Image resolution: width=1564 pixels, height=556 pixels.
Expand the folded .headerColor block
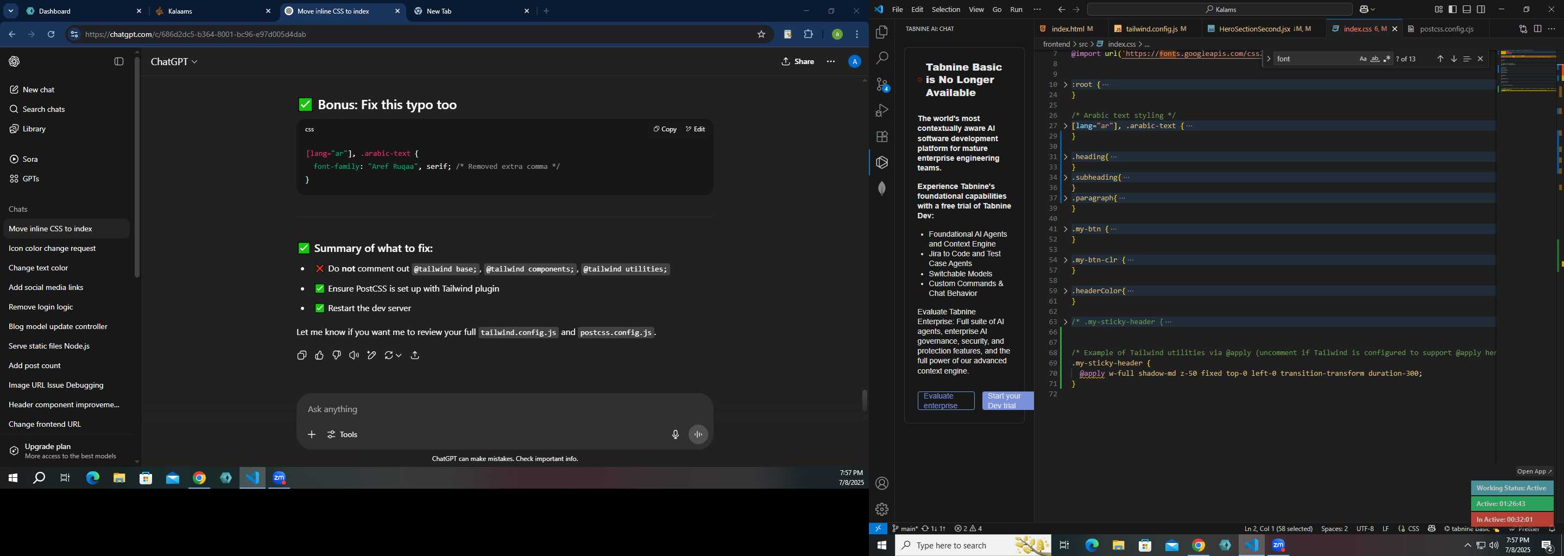[1065, 292]
